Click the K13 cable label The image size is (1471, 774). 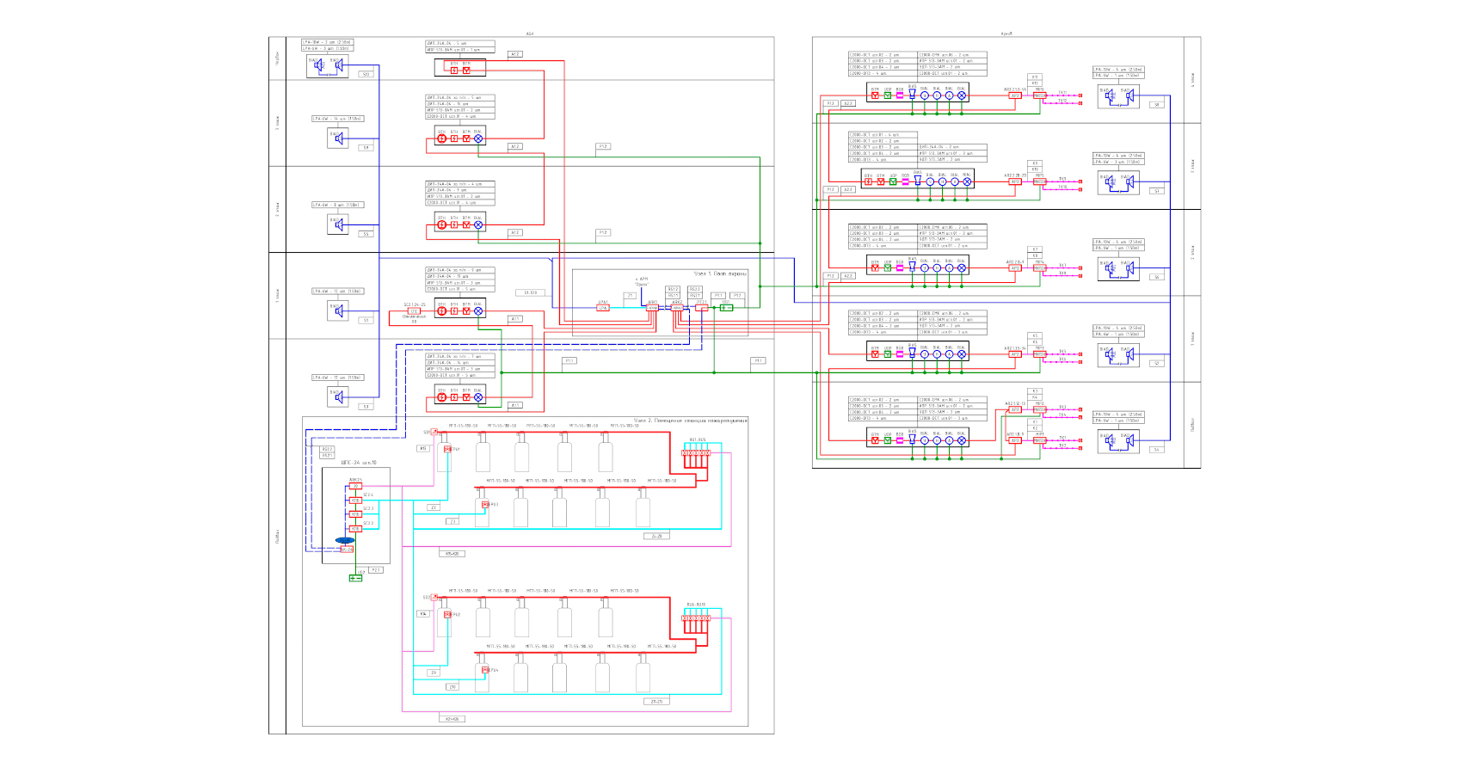pyautogui.click(x=423, y=448)
